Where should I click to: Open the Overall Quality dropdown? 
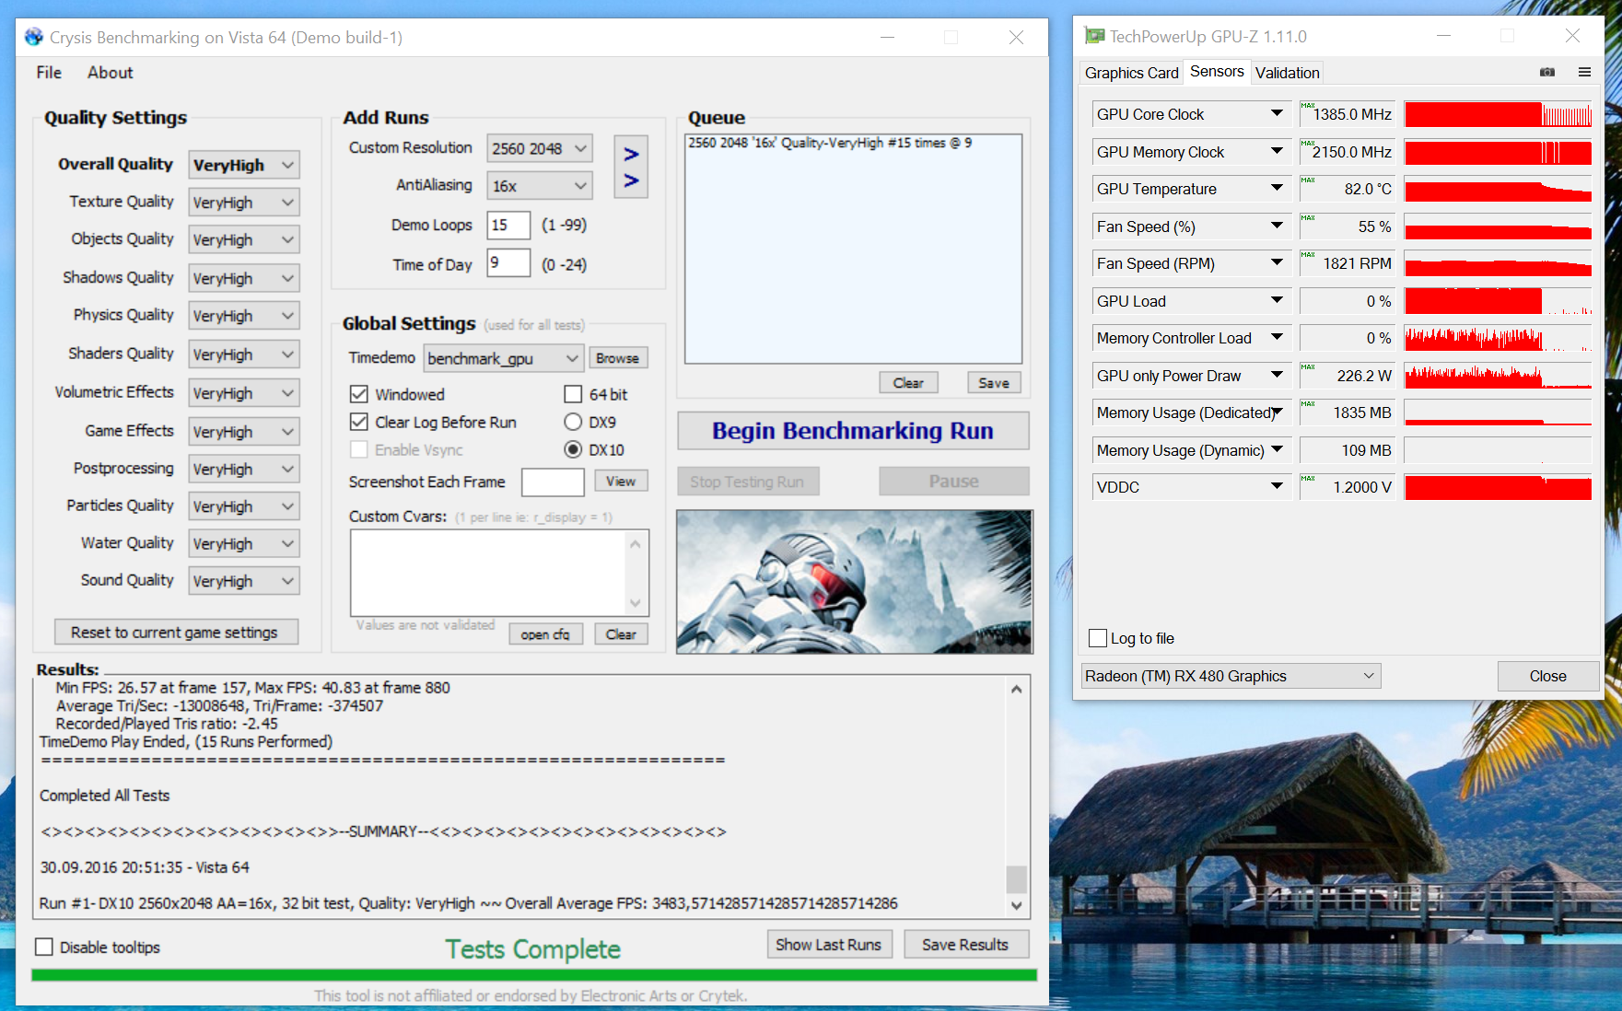tap(244, 165)
